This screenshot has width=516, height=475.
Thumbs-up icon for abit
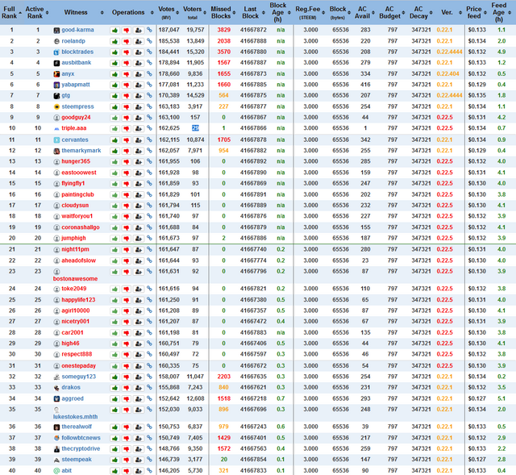point(114,471)
